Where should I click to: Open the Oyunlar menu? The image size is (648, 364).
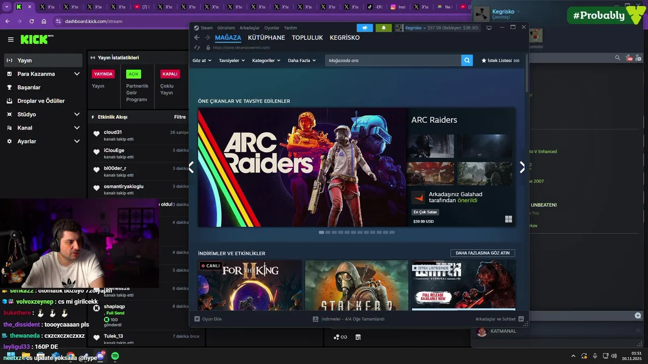[x=272, y=28]
